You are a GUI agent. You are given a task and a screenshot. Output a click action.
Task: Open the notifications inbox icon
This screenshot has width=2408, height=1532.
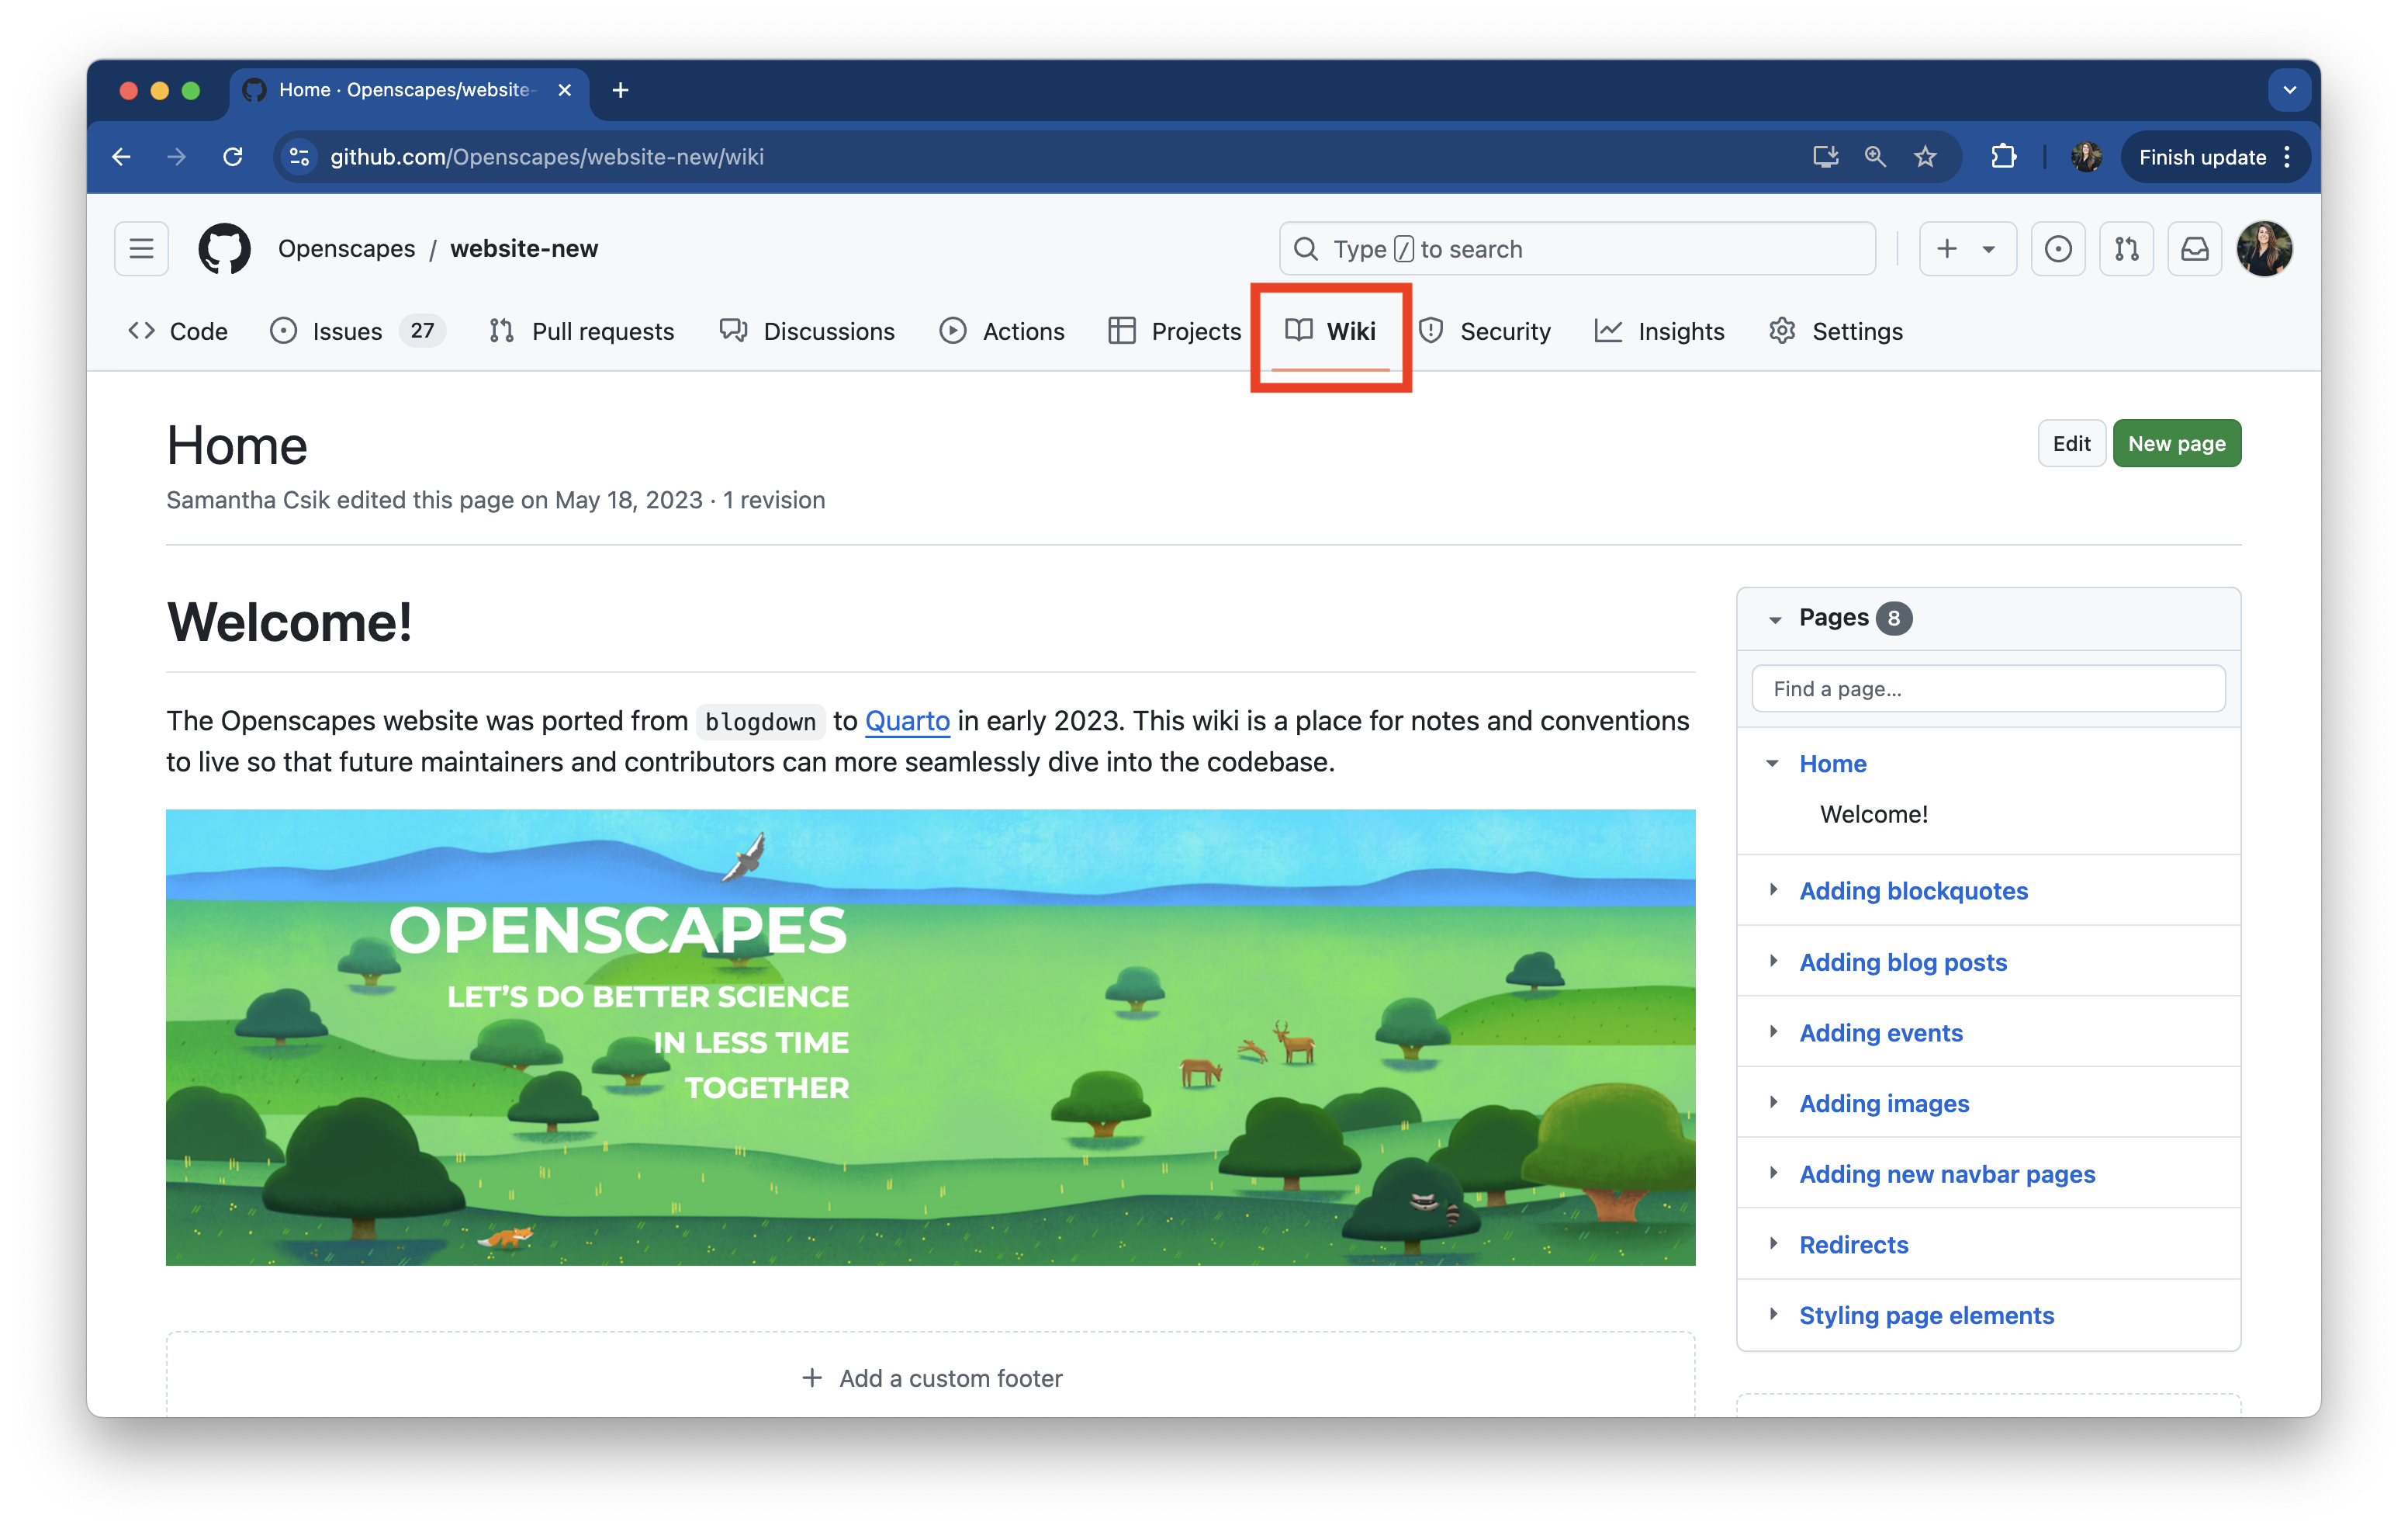(2194, 248)
